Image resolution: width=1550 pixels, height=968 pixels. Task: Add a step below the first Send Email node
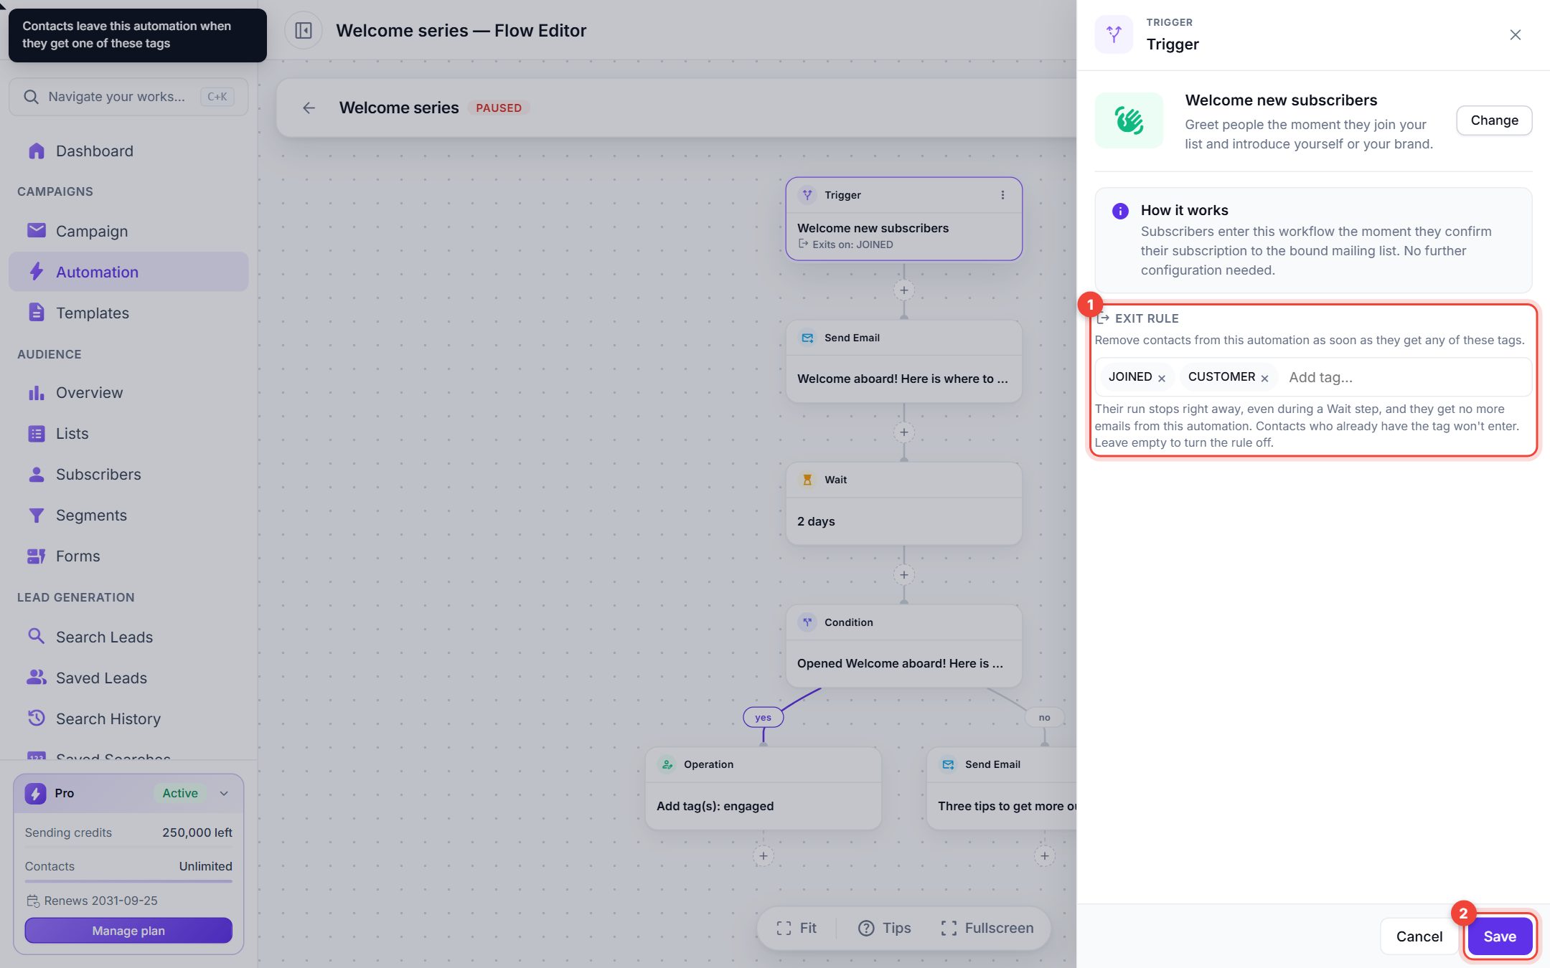[x=903, y=432]
